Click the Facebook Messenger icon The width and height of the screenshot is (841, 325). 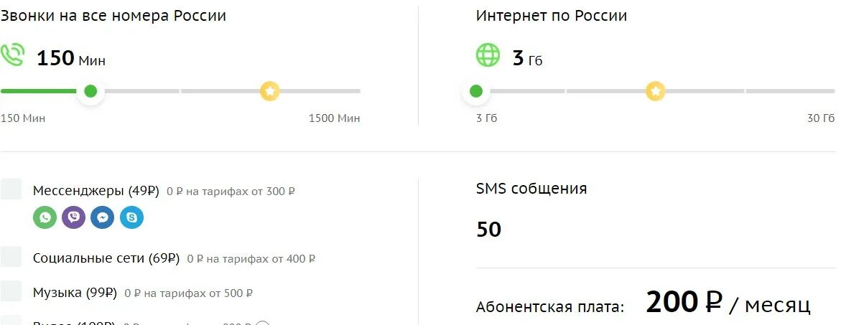pyautogui.click(x=103, y=217)
